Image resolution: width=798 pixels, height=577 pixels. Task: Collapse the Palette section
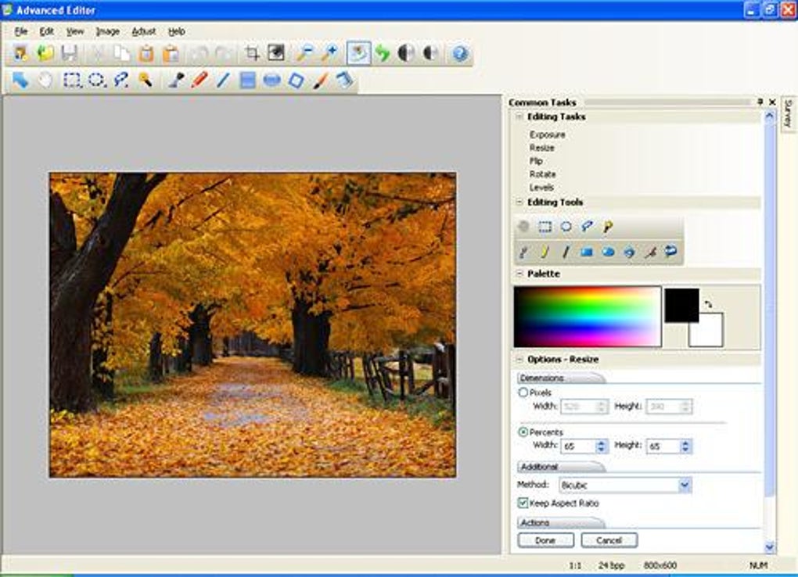coord(519,273)
